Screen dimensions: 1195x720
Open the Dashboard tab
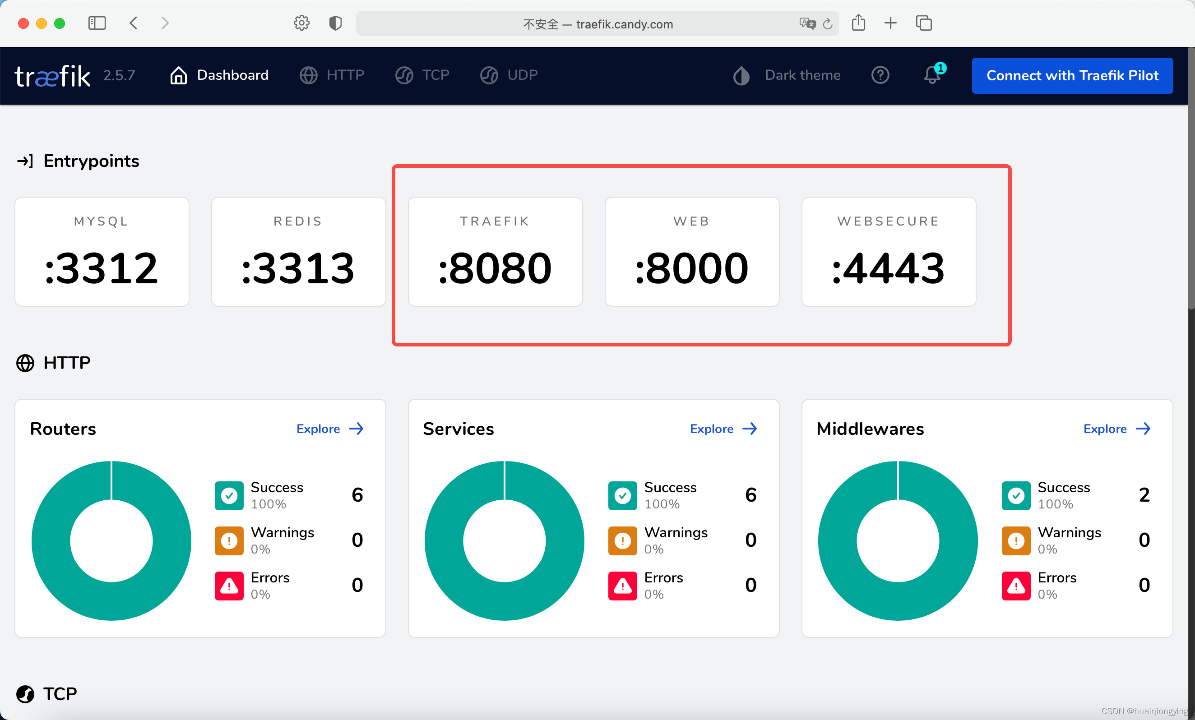tap(219, 75)
